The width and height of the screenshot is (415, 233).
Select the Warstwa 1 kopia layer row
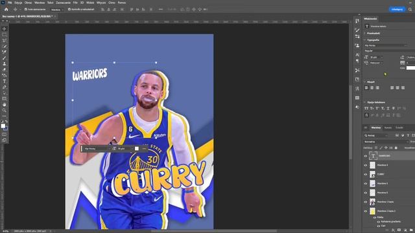[x=389, y=202]
